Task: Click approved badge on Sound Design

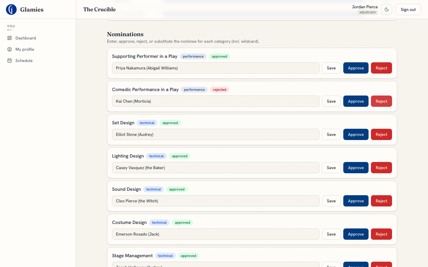Action: [x=177, y=189]
